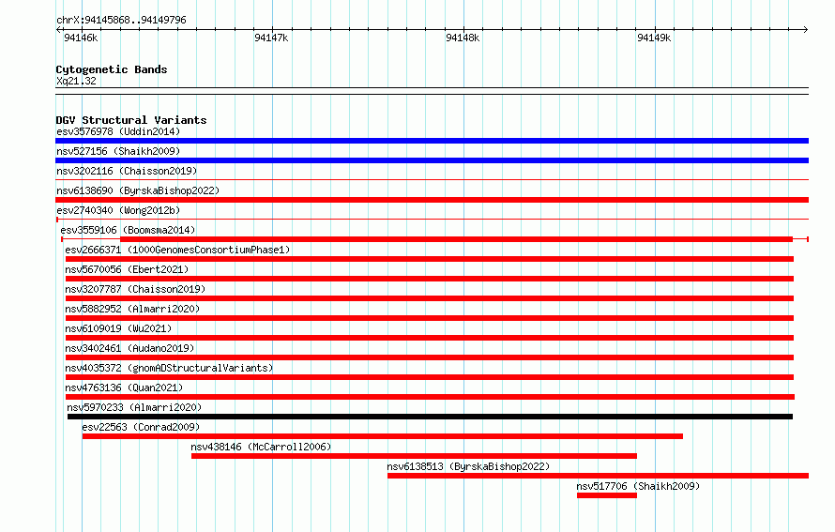Select the red bar of esv22563
Image resolution: width=835 pixels, height=532 pixels.
pos(383,436)
